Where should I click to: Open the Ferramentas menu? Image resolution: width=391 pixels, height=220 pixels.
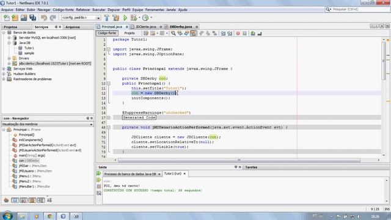tap(155, 10)
